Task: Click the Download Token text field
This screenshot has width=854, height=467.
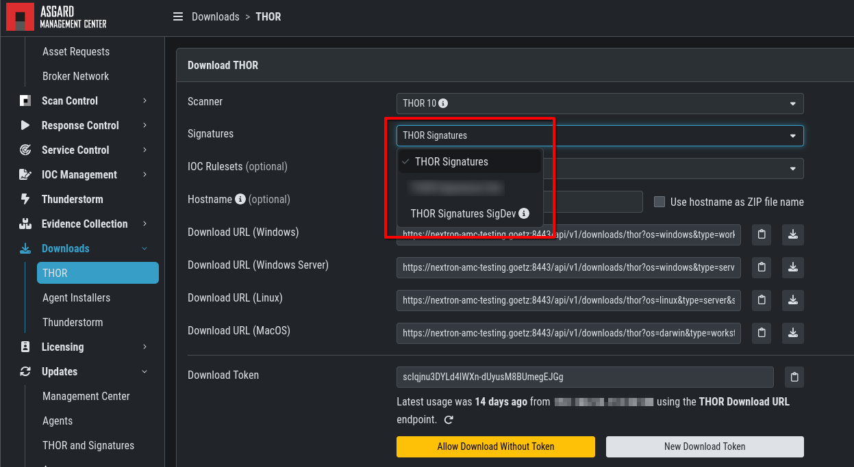Action: tap(584, 377)
